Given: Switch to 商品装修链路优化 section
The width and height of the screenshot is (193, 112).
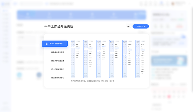Looking at the screenshot, I should pyautogui.click(x=57, y=61).
